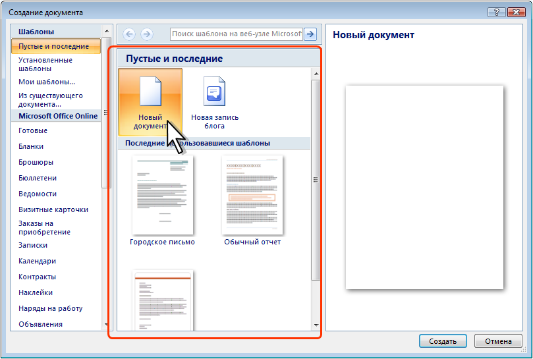Open the Визитные карточки category

pyautogui.click(x=53, y=209)
